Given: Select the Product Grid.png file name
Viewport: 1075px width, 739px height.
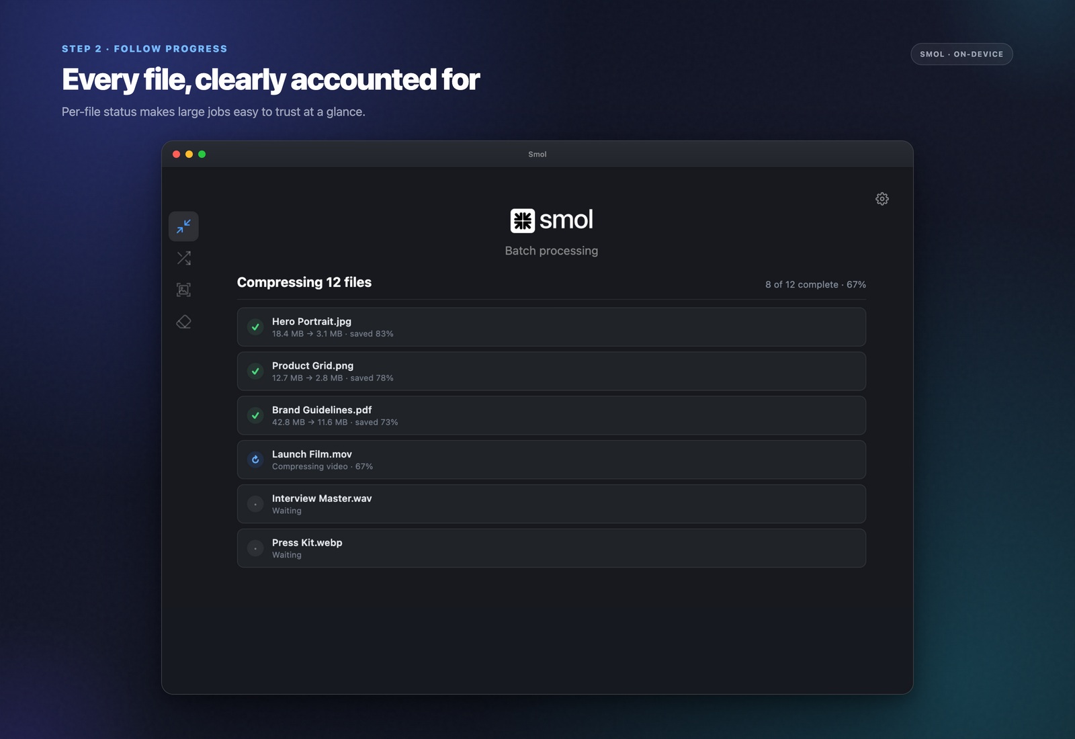Looking at the screenshot, I should (x=312, y=366).
